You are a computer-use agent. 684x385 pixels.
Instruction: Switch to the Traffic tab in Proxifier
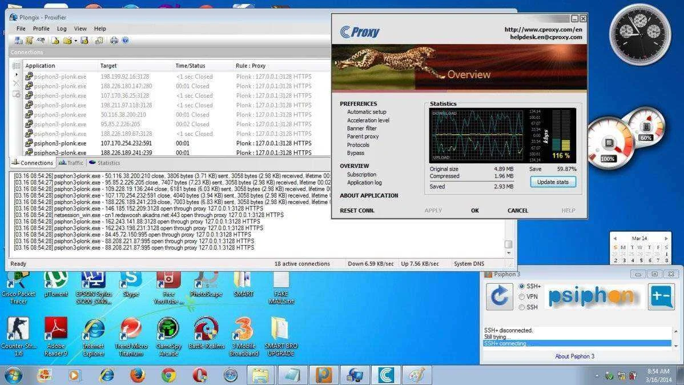(71, 163)
